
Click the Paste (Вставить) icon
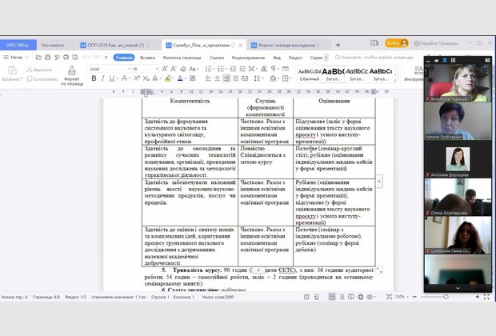point(11,71)
